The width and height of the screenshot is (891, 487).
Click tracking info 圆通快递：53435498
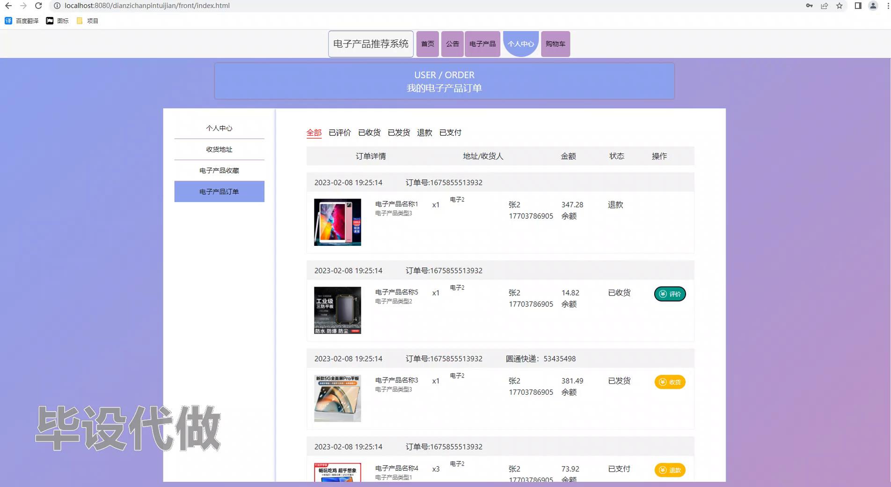pos(540,359)
